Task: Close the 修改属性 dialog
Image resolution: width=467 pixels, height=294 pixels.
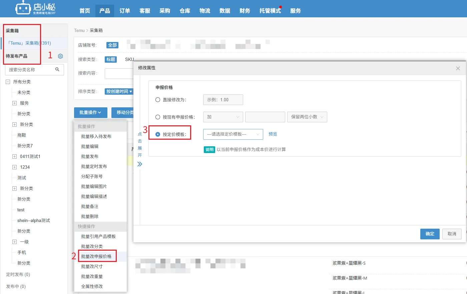Action: [458, 68]
